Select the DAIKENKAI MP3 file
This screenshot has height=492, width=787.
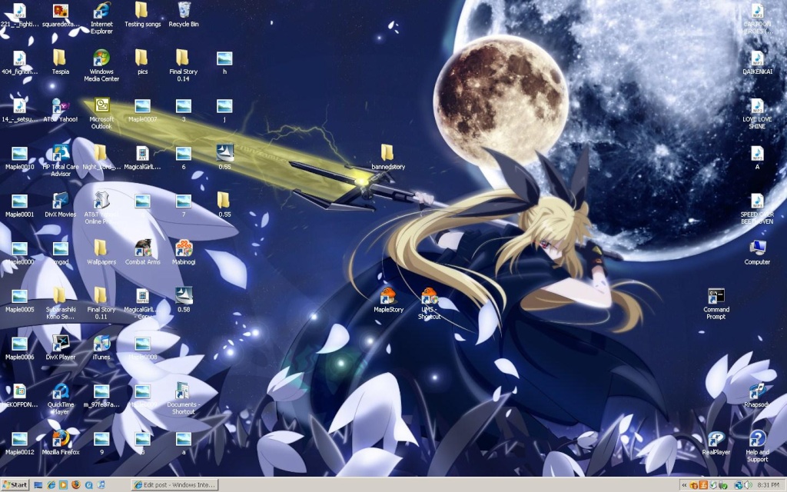pyautogui.click(x=757, y=62)
